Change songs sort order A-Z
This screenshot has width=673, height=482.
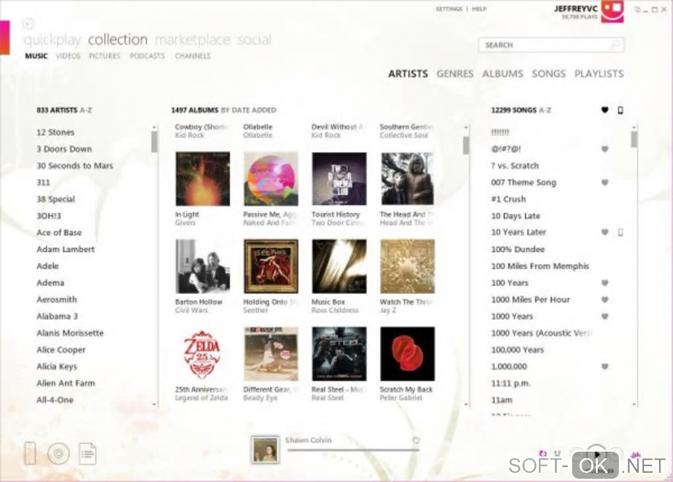544,110
